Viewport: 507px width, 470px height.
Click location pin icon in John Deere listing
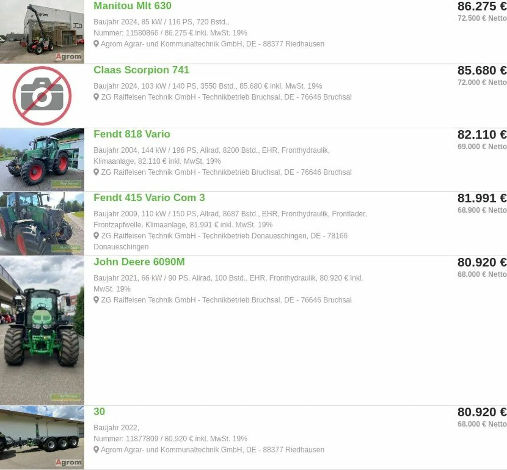tap(96, 300)
